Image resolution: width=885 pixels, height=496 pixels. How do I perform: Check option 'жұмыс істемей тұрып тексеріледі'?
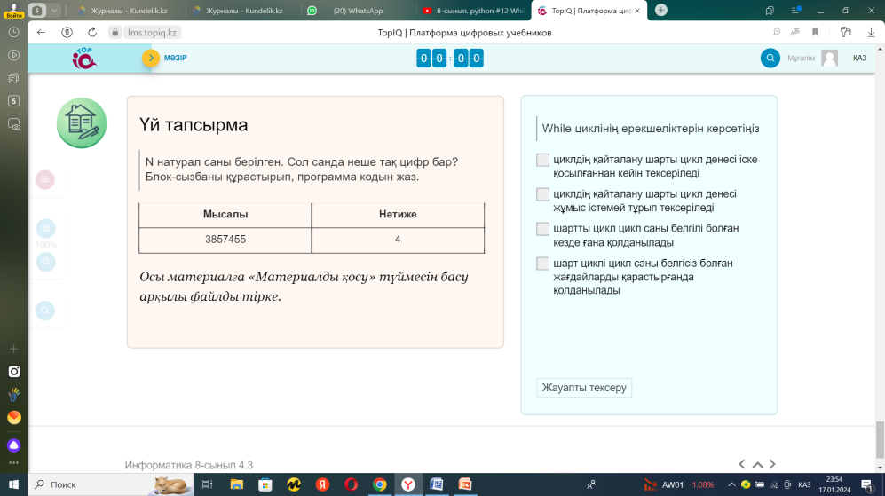(542, 194)
